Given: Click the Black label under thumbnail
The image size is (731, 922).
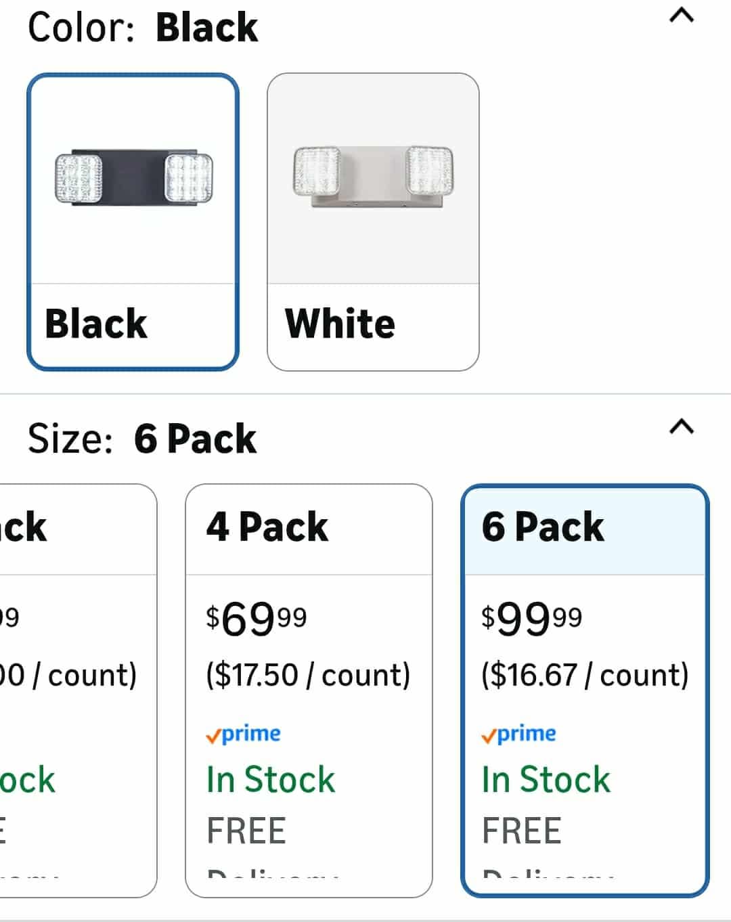Looking at the screenshot, I should pyautogui.click(x=95, y=324).
